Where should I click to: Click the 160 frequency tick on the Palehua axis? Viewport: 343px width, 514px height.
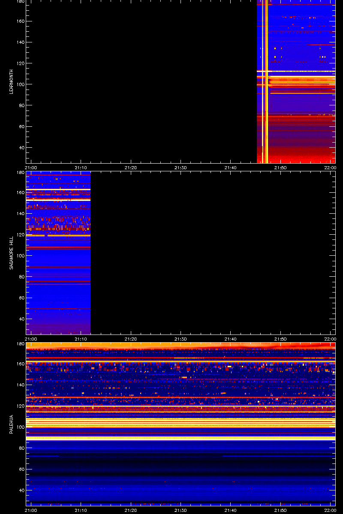point(21,364)
